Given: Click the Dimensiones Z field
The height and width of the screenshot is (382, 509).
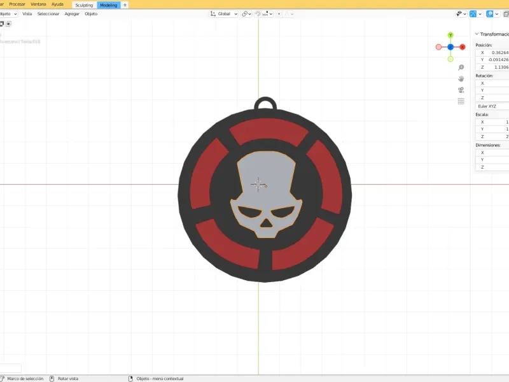Looking at the screenshot, I should point(492,167).
